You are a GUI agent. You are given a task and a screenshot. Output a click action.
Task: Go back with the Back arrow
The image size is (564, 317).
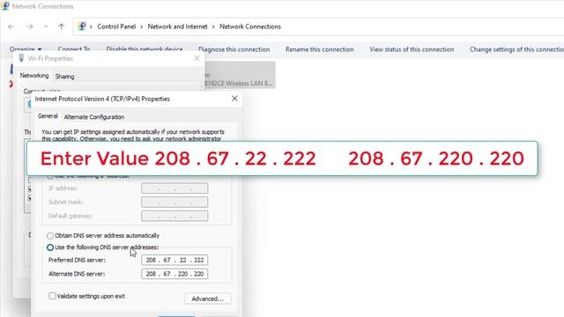pyautogui.click(x=11, y=26)
